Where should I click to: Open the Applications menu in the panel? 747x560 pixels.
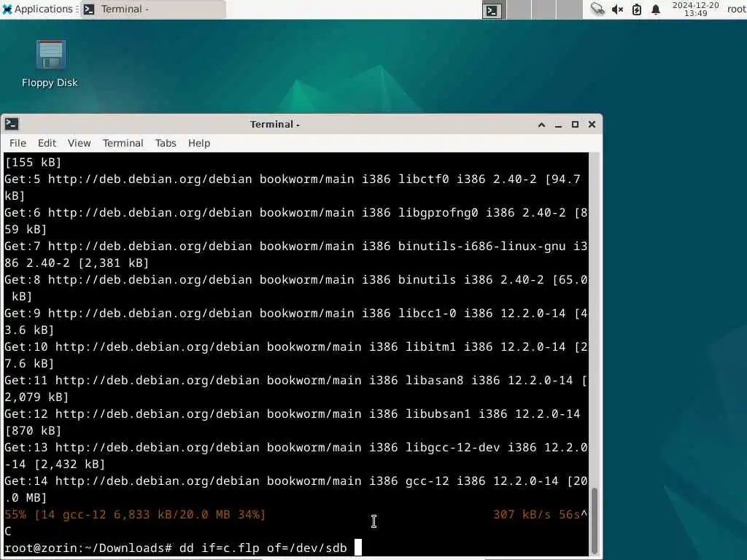tap(38, 9)
